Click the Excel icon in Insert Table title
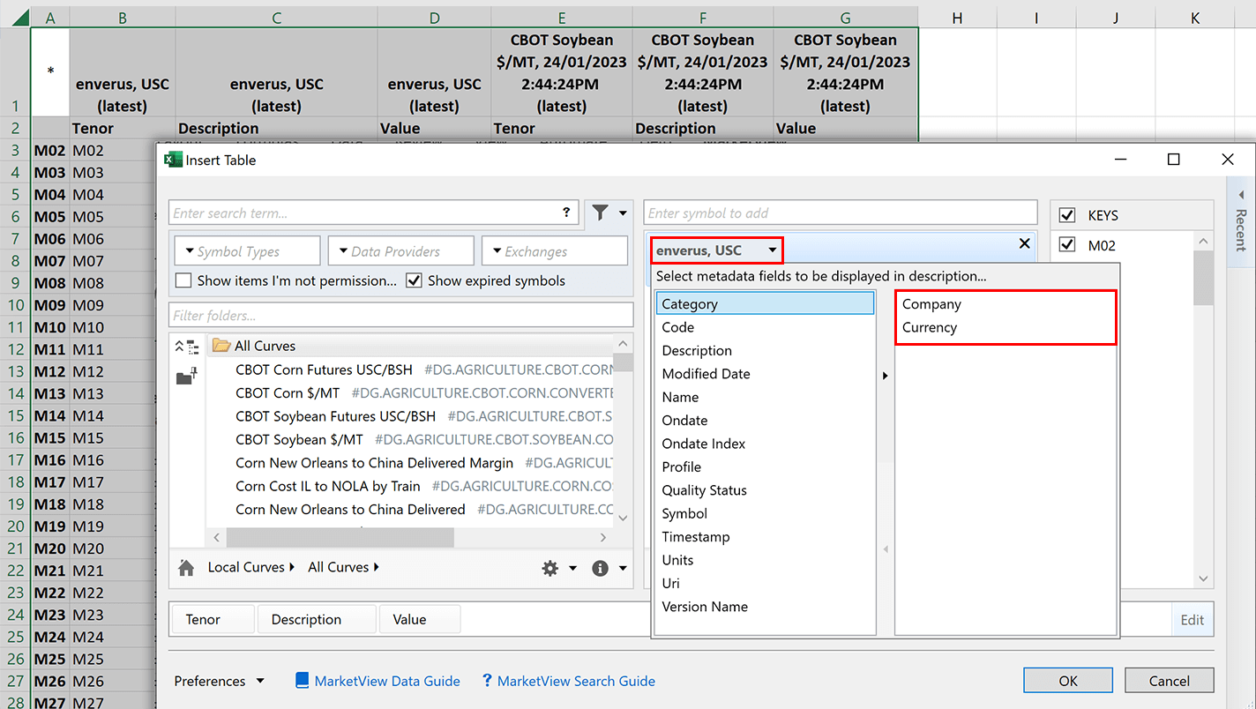Image resolution: width=1256 pixels, height=709 pixels. point(173,160)
